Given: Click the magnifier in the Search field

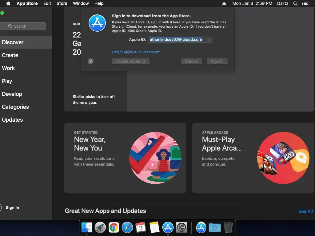Looking at the screenshot, I should 10,26.
